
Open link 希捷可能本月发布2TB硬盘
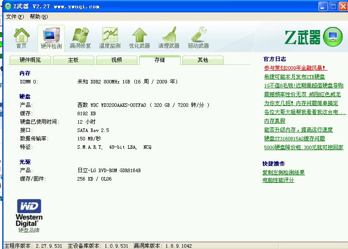[294, 77]
